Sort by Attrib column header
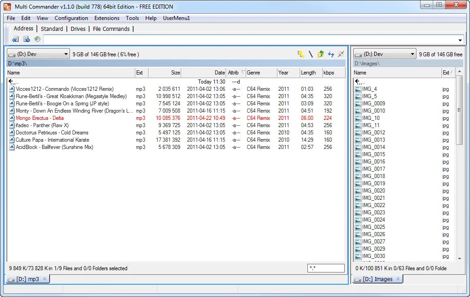This screenshot has width=470, height=297. tap(236, 73)
